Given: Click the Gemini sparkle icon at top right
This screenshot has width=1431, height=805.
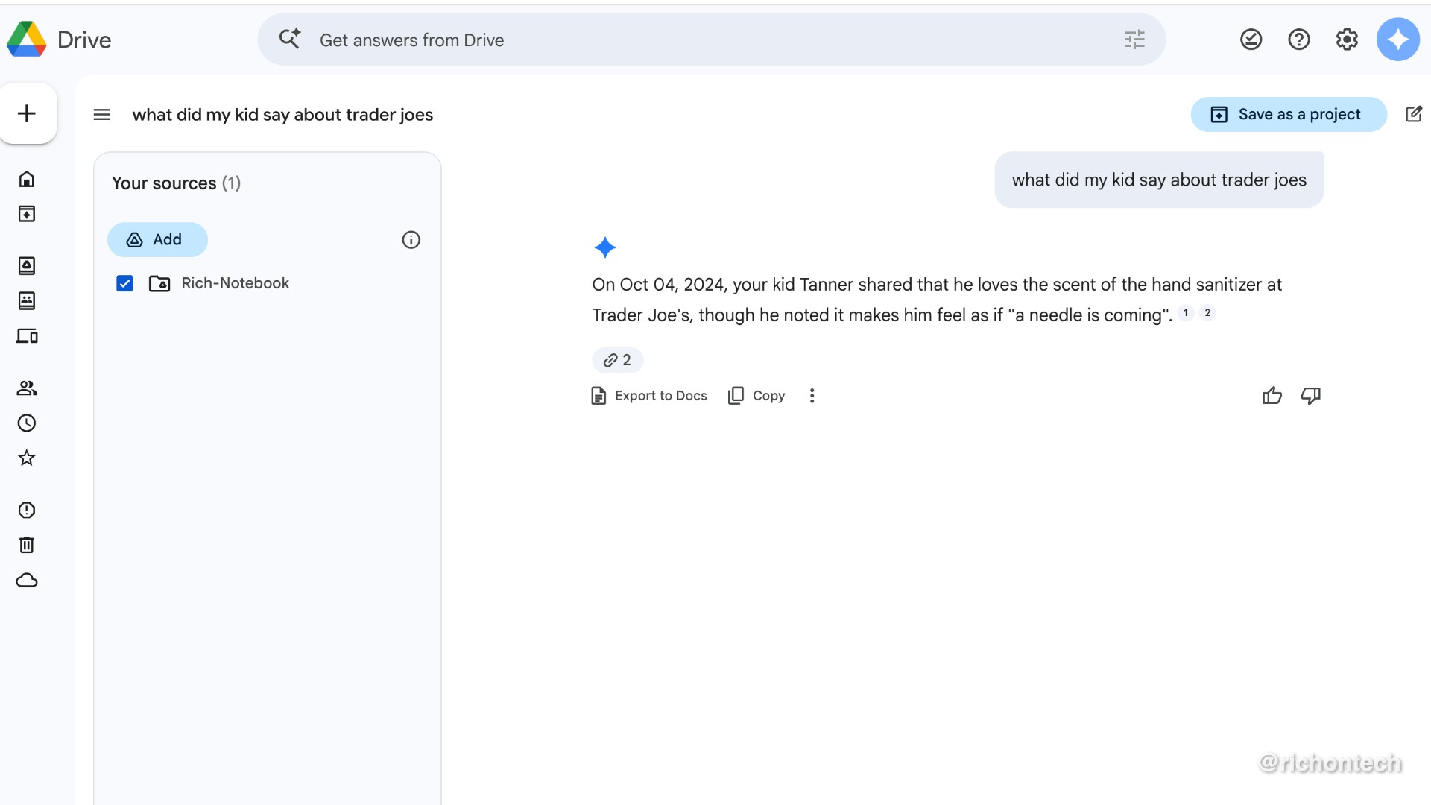Looking at the screenshot, I should click(x=1397, y=40).
